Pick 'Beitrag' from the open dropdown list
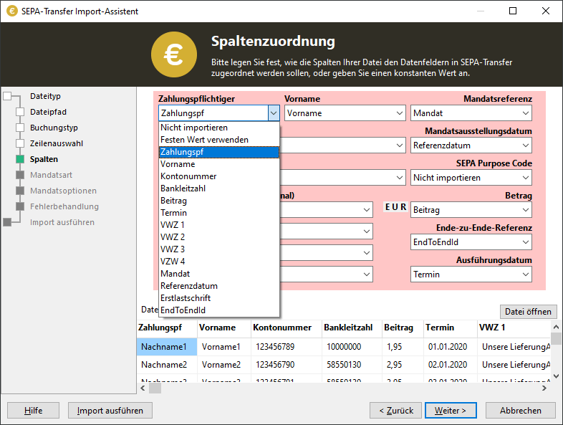563x425 pixels. pyautogui.click(x=219, y=201)
